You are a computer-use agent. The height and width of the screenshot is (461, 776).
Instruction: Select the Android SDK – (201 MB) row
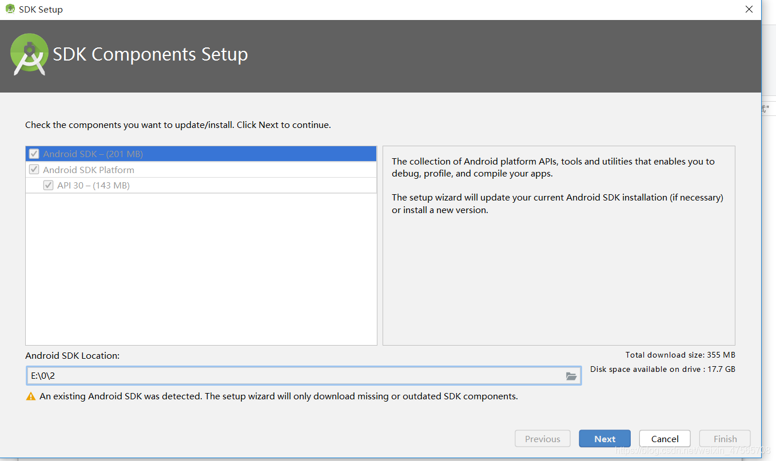[x=201, y=154]
